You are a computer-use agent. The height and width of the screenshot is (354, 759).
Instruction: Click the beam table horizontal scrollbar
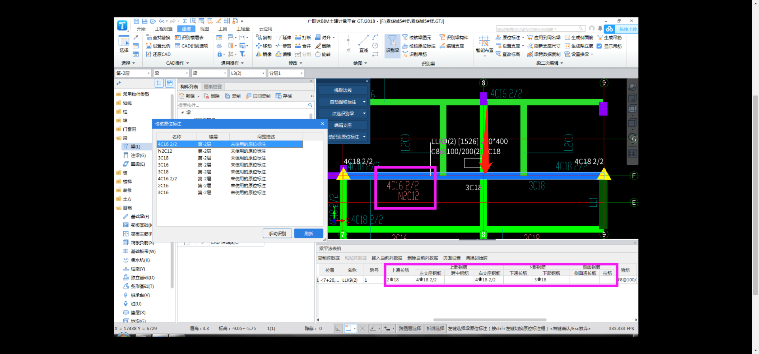pos(490,320)
